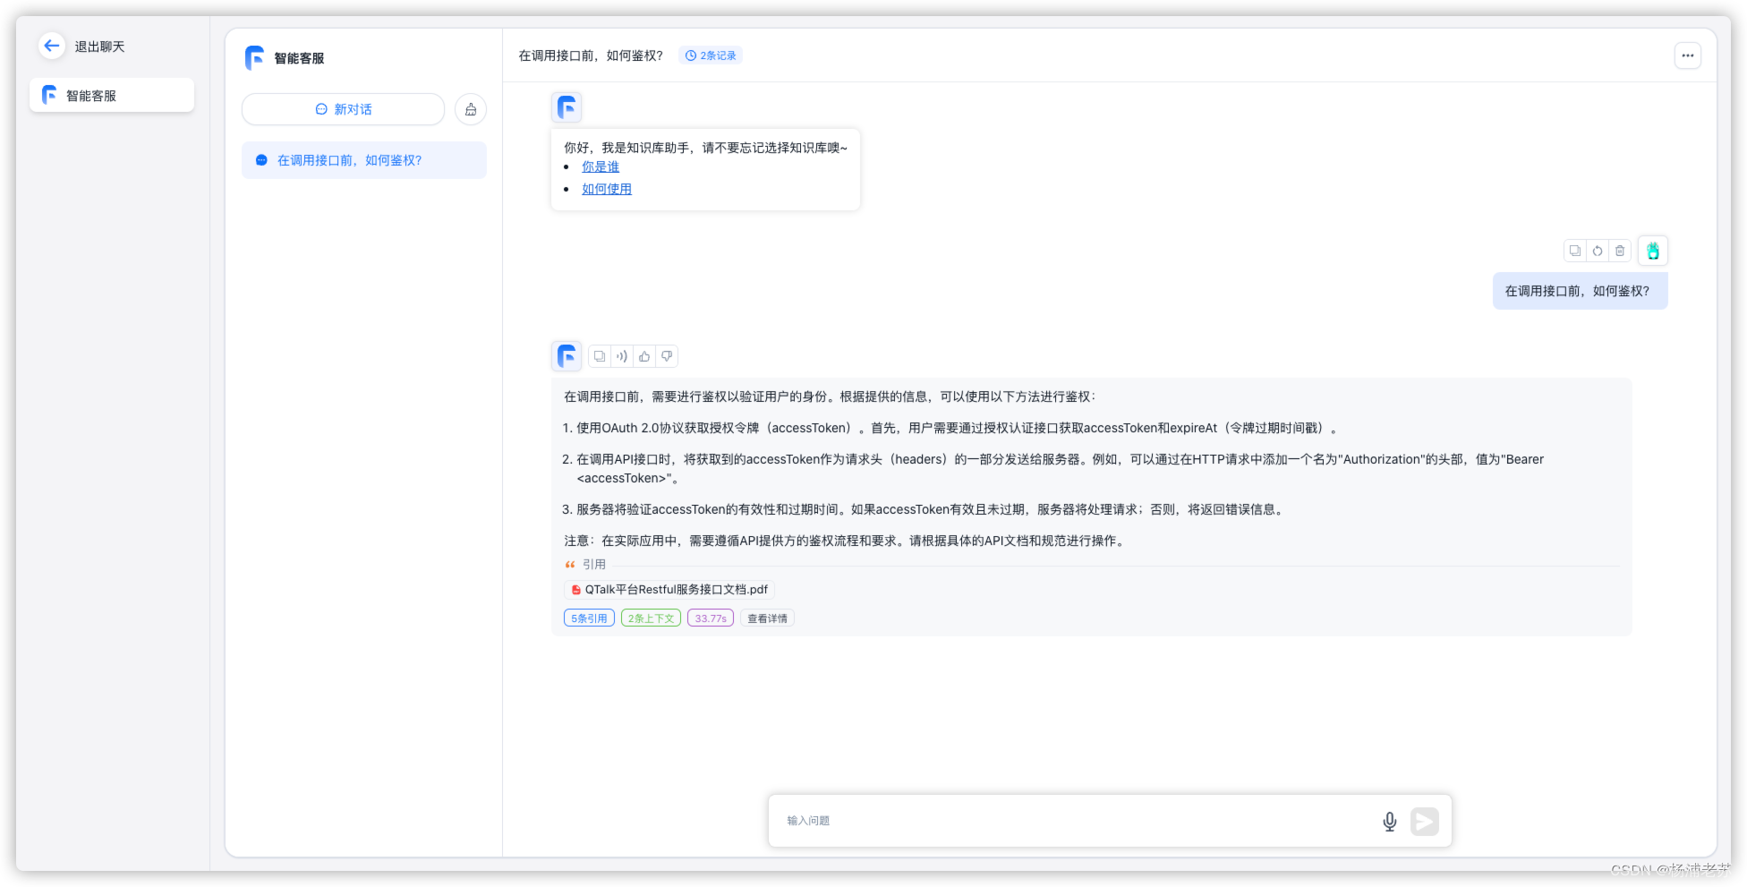Viewport: 1747px width, 887px height.
Task: Open the 你是谁 suggested question link
Action: pos(601,166)
